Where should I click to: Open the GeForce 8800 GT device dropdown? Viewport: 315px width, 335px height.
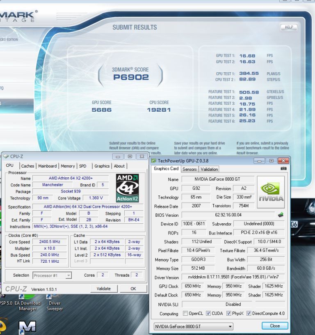[193, 326]
